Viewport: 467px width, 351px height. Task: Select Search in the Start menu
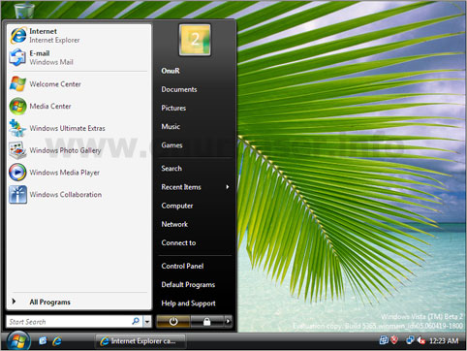[x=171, y=169]
